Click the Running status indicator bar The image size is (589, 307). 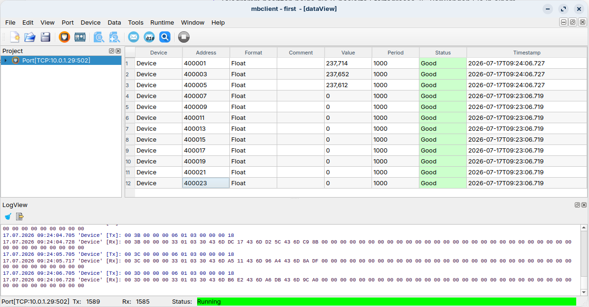pos(386,301)
